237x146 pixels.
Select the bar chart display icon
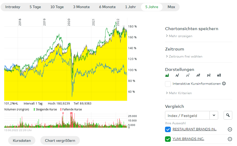(198, 75)
